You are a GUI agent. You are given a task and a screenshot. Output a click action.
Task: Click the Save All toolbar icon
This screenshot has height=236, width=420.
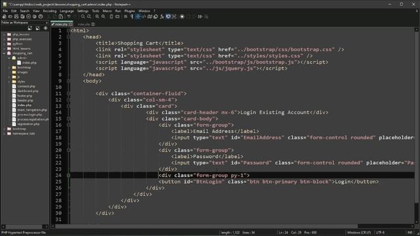(x=22, y=16)
